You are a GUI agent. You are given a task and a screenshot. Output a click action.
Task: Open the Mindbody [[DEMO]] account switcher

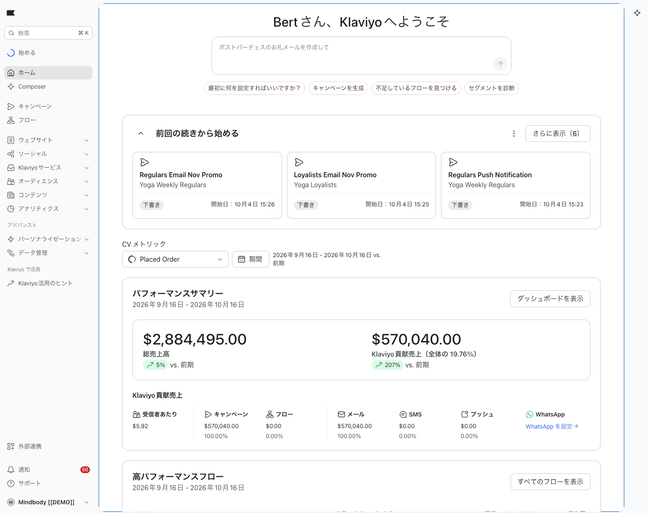pos(48,502)
